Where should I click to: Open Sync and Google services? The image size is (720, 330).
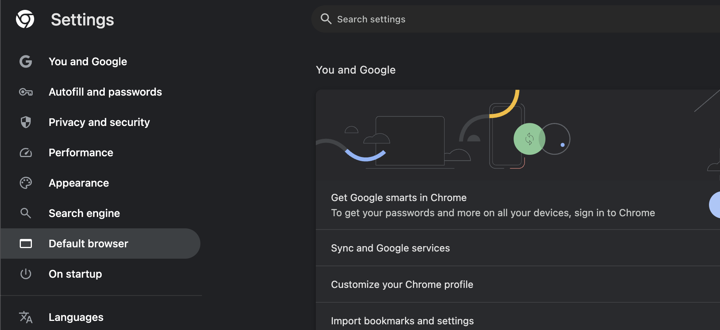coord(390,248)
